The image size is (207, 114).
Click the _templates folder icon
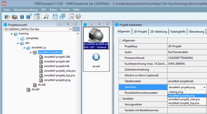pyautogui.click(x=22, y=39)
